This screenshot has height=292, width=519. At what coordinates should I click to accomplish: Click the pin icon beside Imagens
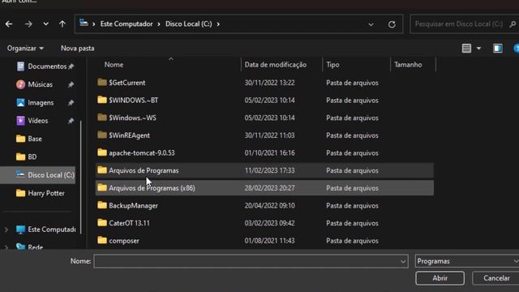tap(71, 103)
